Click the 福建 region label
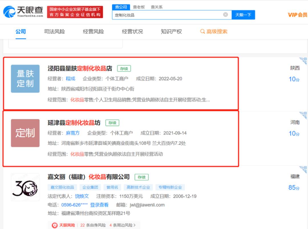308x229 pixels. (295, 176)
